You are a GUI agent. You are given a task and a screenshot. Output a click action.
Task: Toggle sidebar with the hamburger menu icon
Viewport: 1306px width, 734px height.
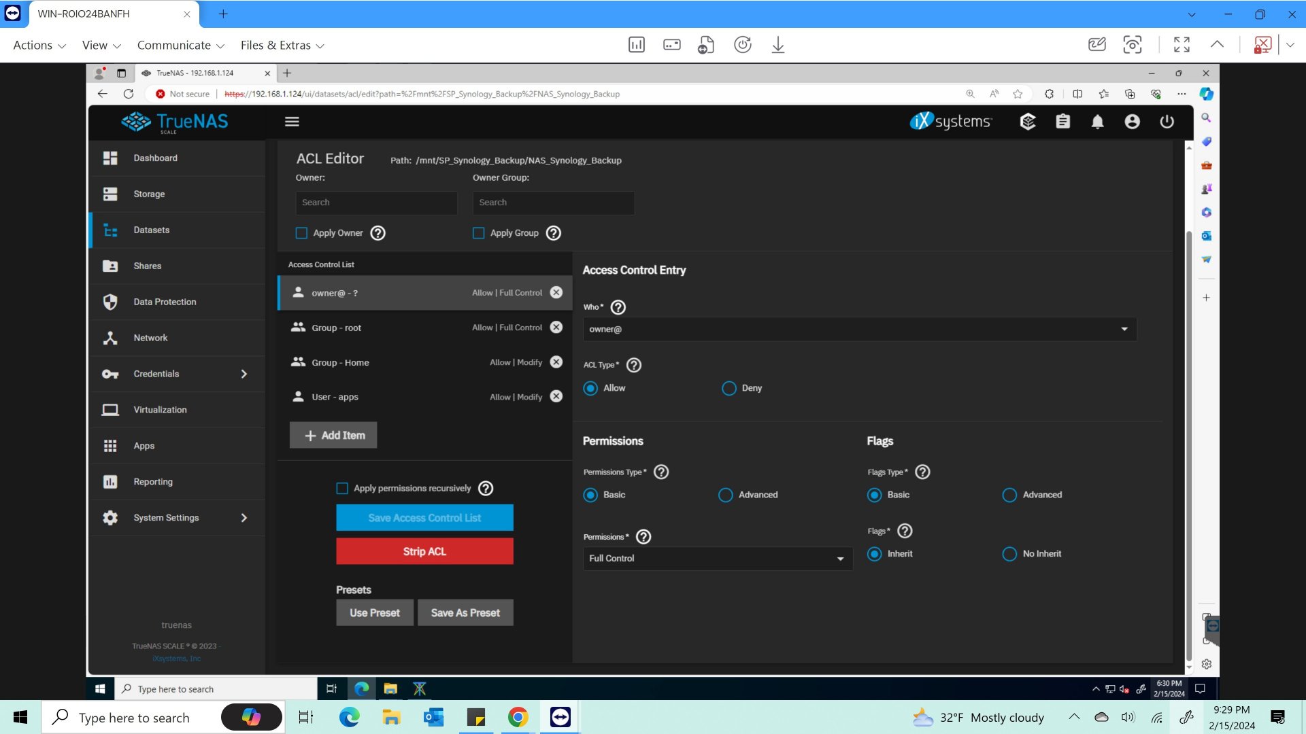[x=292, y=122]
